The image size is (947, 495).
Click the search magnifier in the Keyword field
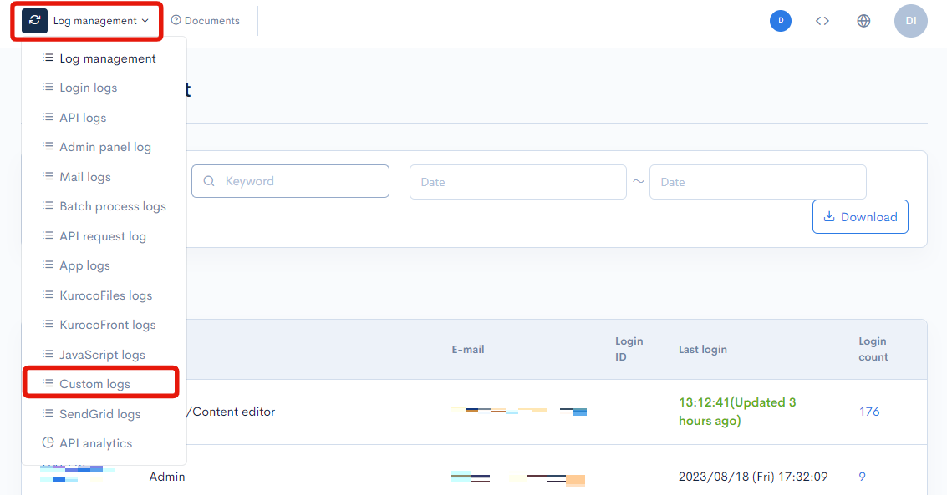[x=209, y=181]
